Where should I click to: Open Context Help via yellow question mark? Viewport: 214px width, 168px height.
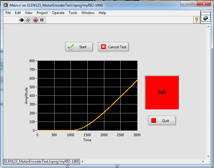pos(196,20)
